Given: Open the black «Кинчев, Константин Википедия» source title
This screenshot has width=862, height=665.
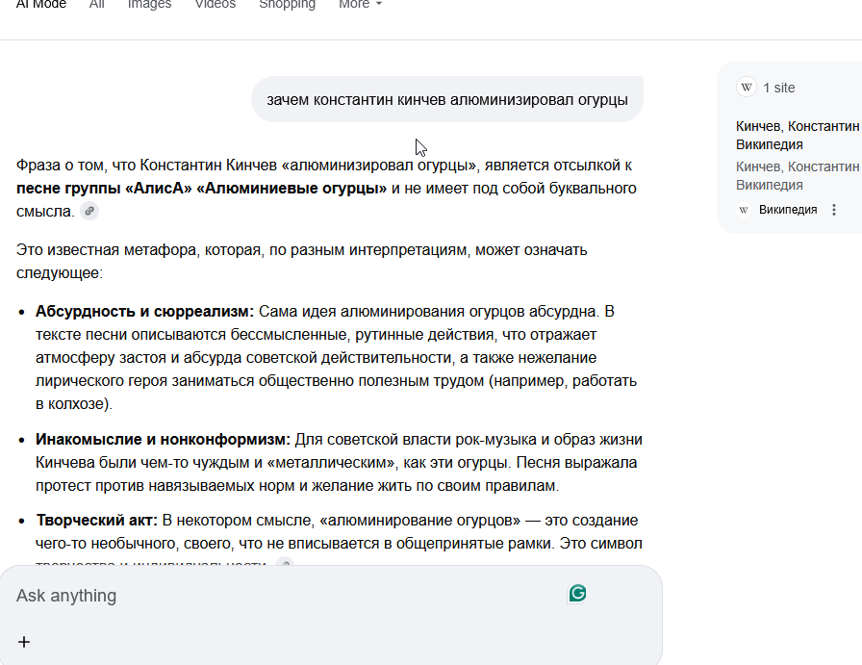Looking at the screenshot, I should 798,136.
